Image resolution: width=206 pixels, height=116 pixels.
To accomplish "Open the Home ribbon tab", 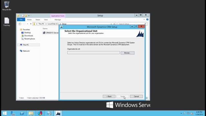I will pos(29,20).
